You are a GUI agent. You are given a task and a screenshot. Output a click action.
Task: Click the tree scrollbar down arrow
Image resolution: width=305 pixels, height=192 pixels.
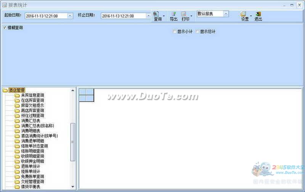coord(73,187)
